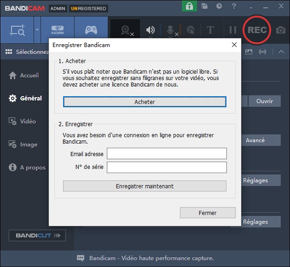
Task: Click the Avancé button in main window
Action: pos(261,140)
